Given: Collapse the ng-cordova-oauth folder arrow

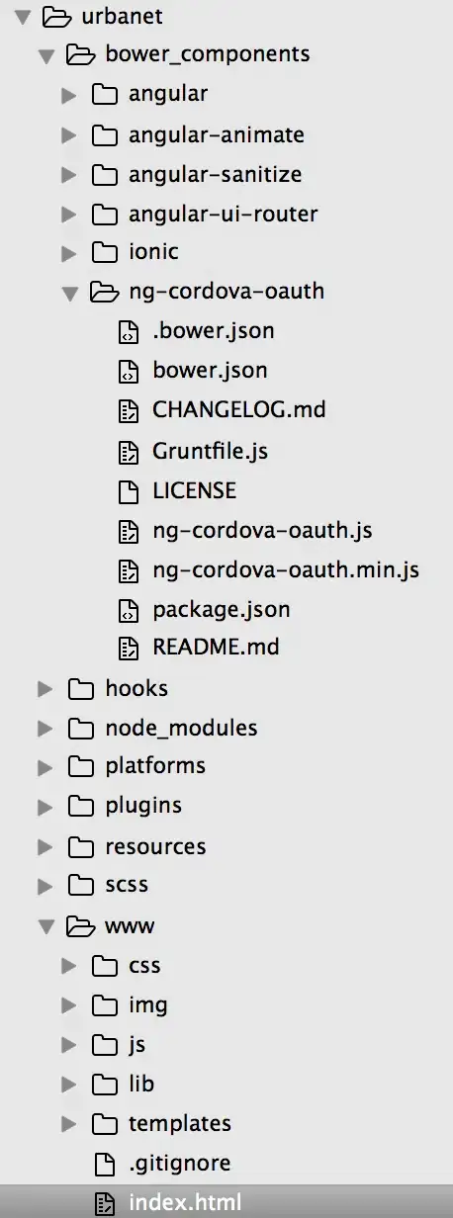Looking at the screenshot, I should pos(69,293).
